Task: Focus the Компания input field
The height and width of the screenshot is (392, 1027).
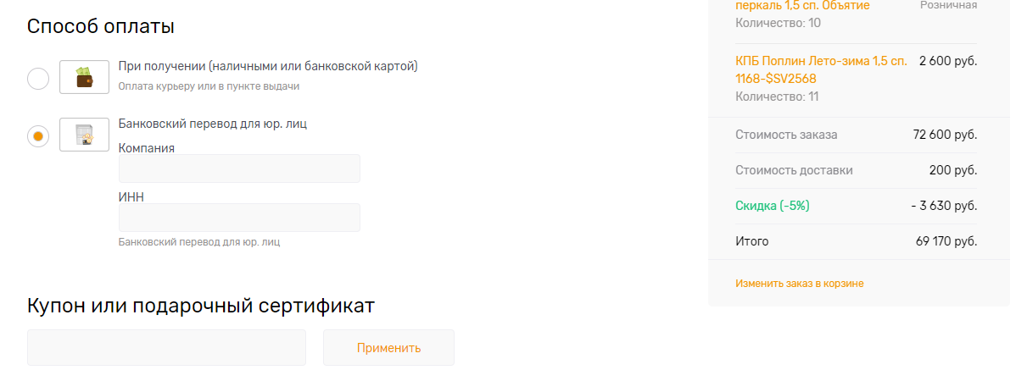Action: [239, 168]
